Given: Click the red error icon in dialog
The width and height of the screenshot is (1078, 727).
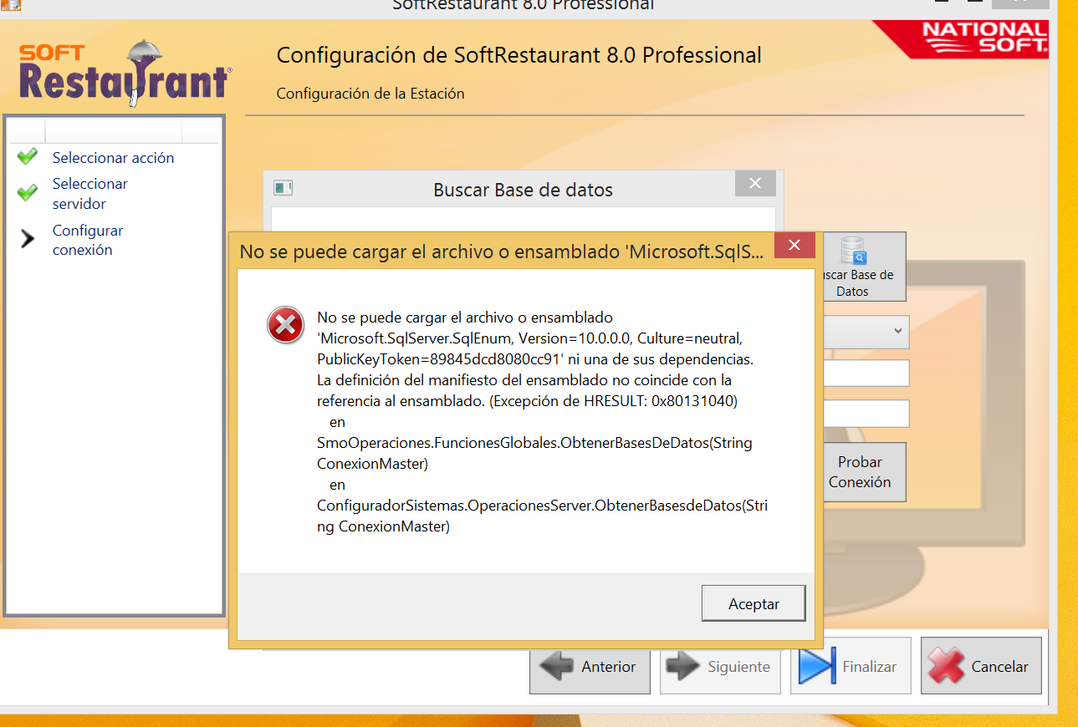Looking at the screenshot, I should 285,324.
